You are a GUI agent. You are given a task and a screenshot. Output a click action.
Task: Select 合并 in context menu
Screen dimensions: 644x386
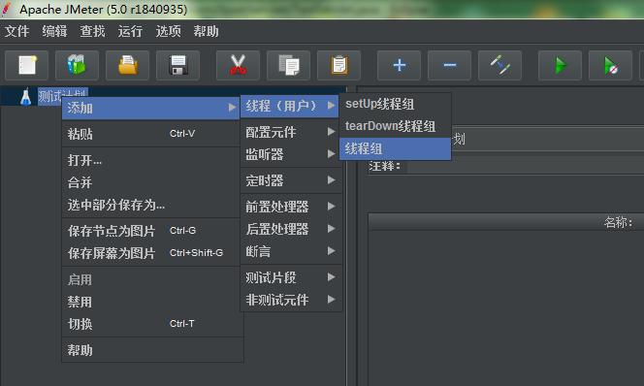point(150,182)
